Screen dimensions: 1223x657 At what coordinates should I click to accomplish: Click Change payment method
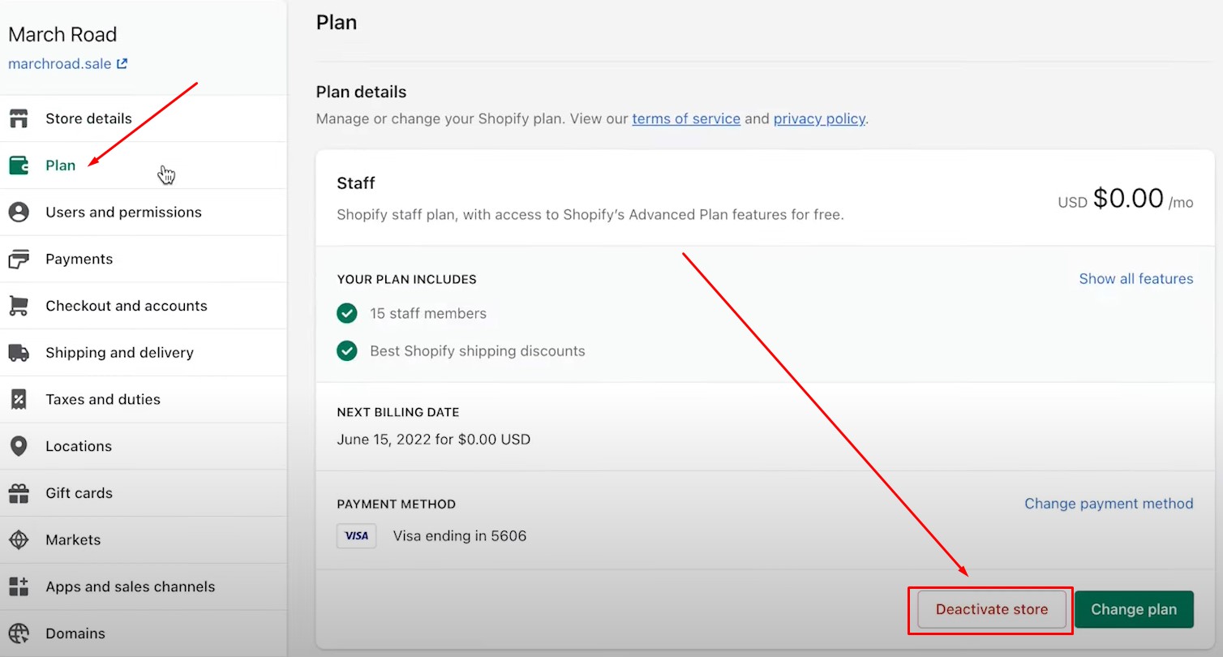(1109, 504)
